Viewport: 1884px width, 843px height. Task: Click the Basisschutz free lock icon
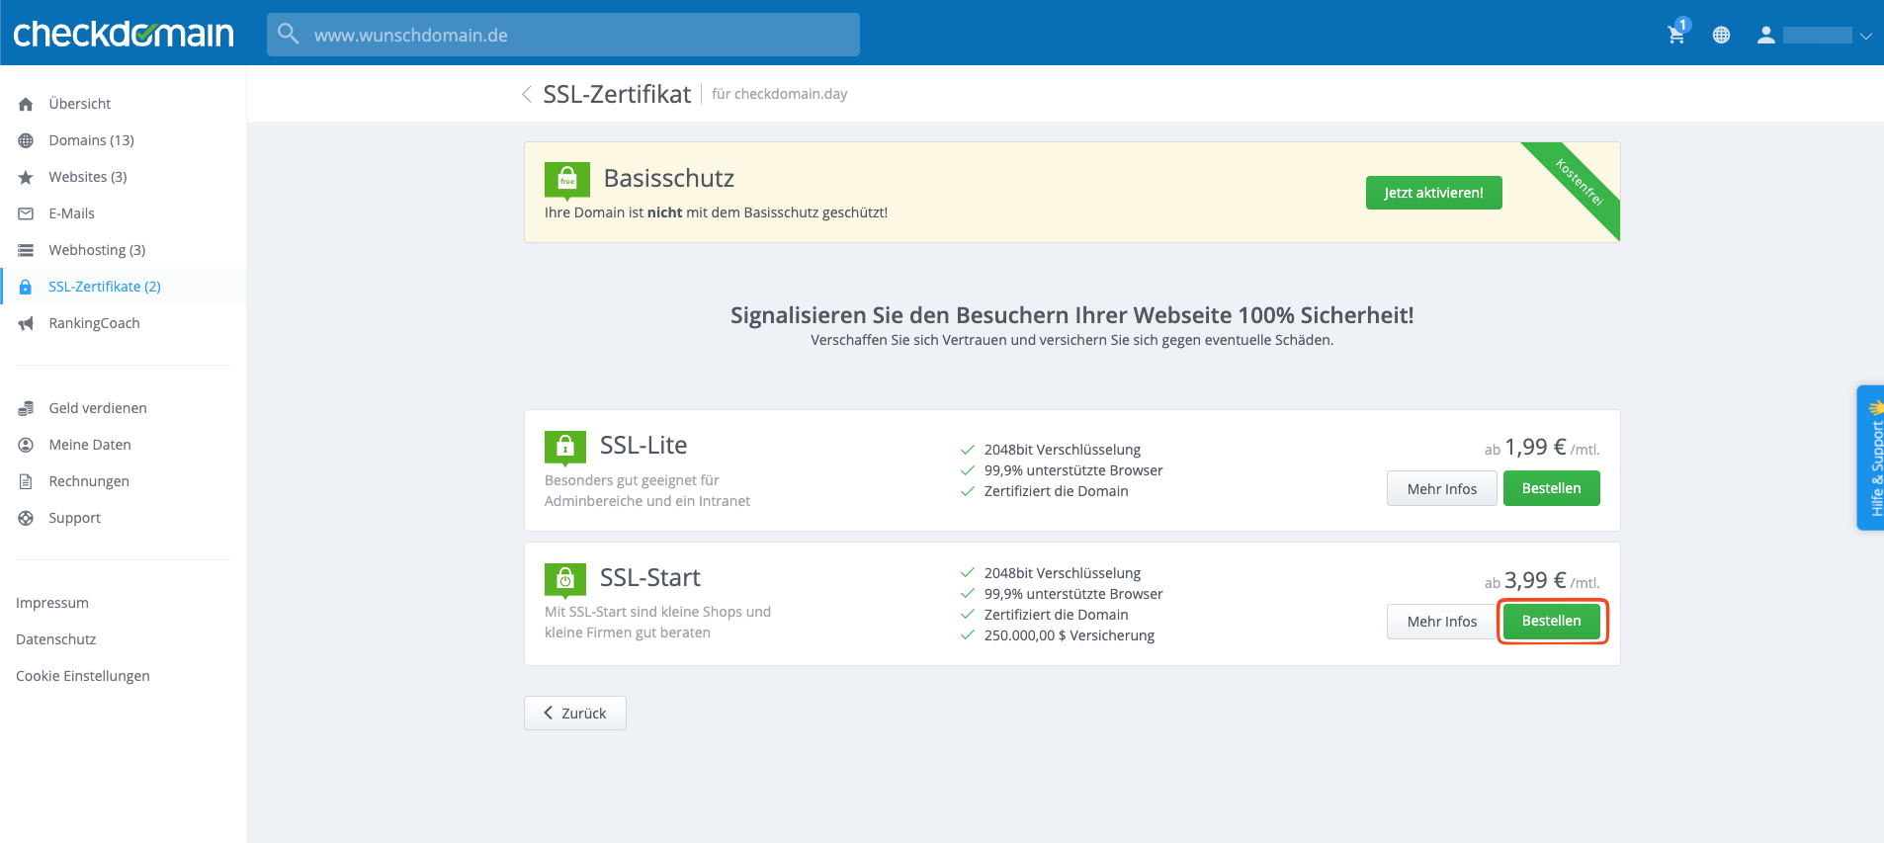(x=567, y=181)
